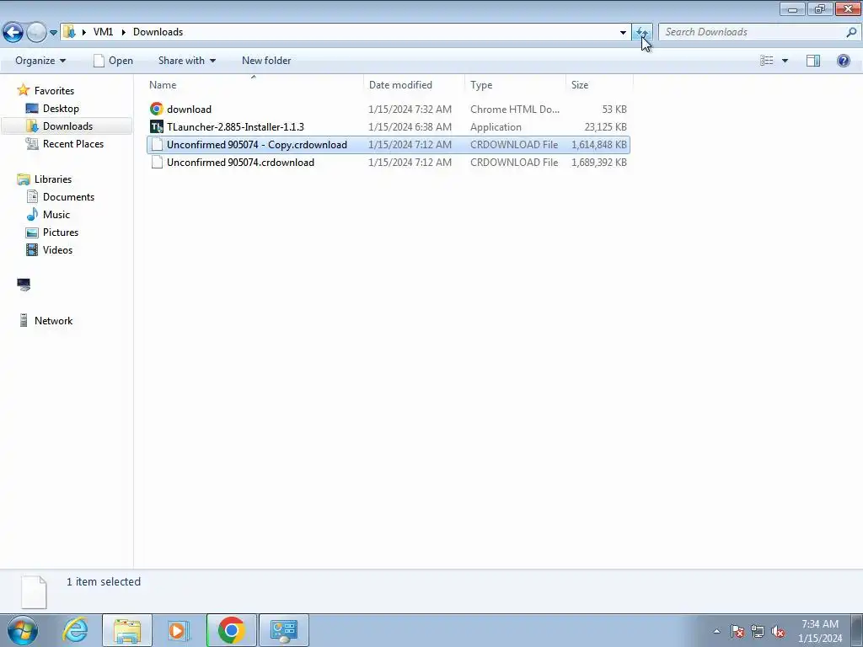The image size is (863, 647).
Task: Open Downloads in Favorites
Action: [67, 126]
